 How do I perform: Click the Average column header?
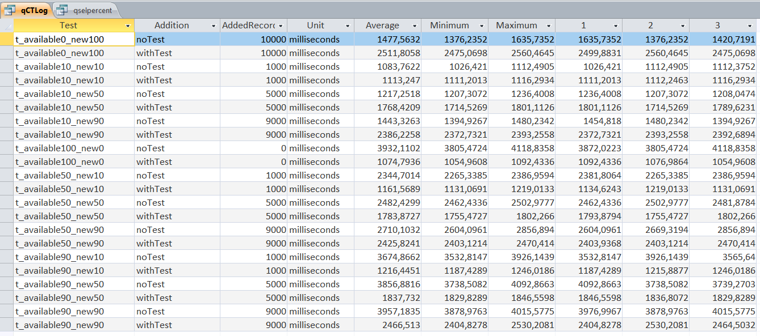tap(382, 25)
